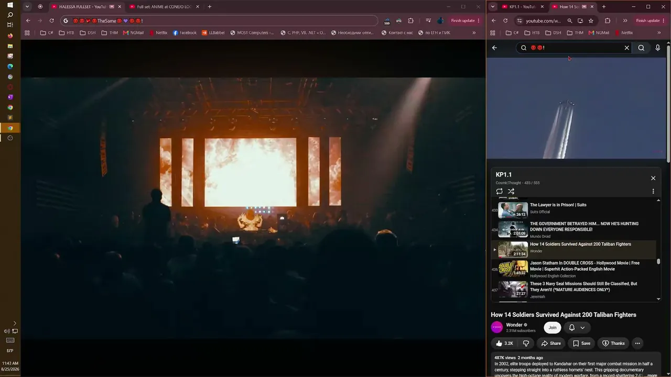The width and height of the screenshot is (671, 377).
Task: Close the KP1.1 playlist panel
Action: point(653,178)
